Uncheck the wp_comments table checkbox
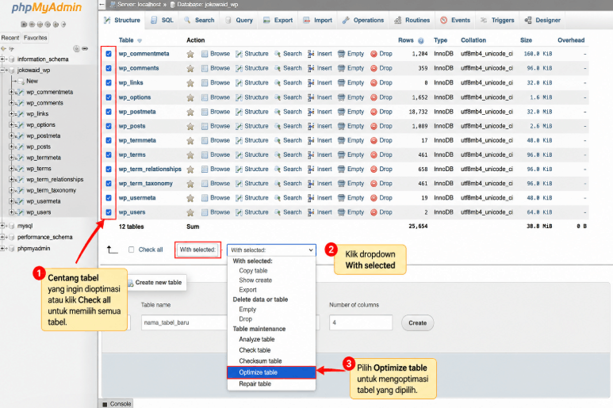The image size is (613, 408). pyautogui.click(x=109, y=68)
